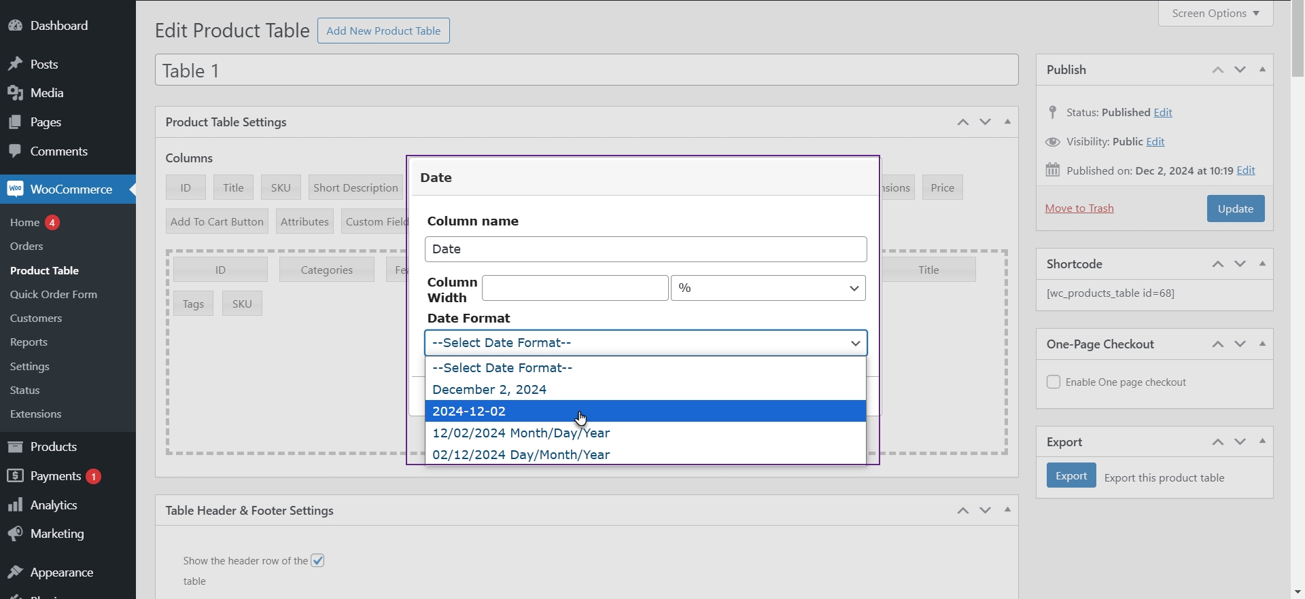1305x599 pixels.
Task: Click the Analytics bar chart icon
Action: (x=15, y=505)
